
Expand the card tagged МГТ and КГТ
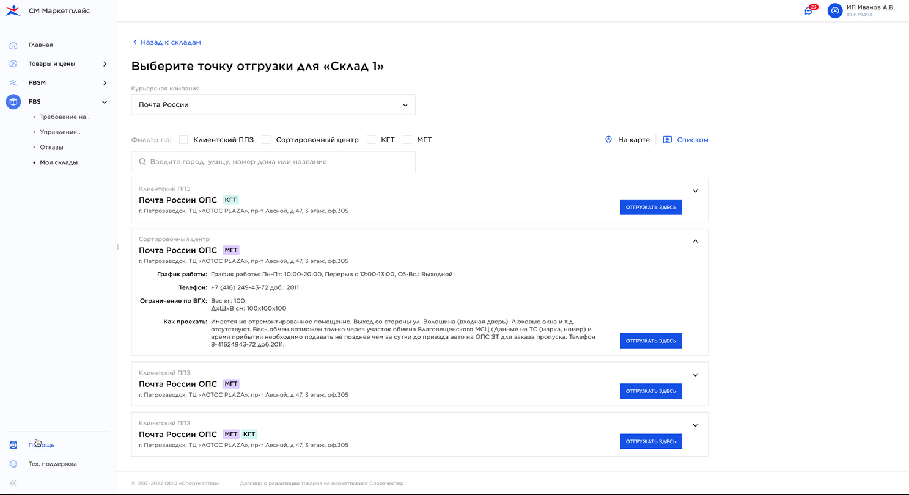click(x=695, y=425)
